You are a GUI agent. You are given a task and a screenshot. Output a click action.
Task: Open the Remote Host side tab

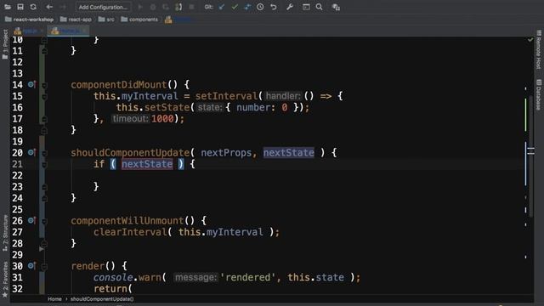[538, 49]
